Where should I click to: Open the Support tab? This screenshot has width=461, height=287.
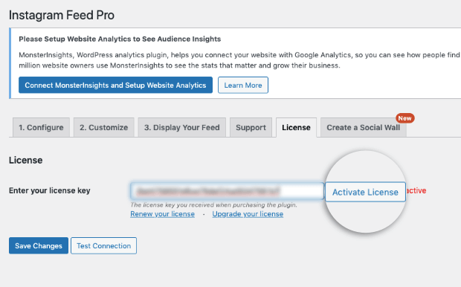click(x=251, y=127)
